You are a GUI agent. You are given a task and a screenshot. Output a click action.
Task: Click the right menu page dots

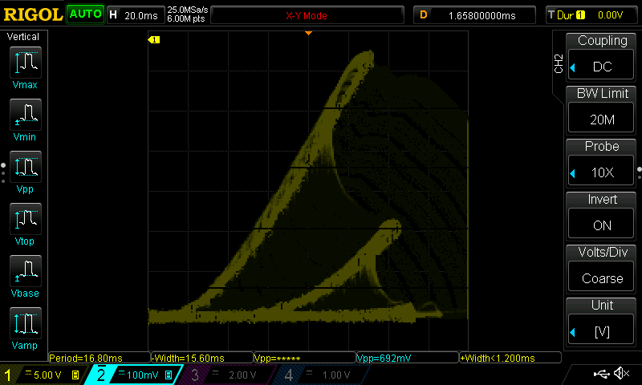tap(639, 172)
